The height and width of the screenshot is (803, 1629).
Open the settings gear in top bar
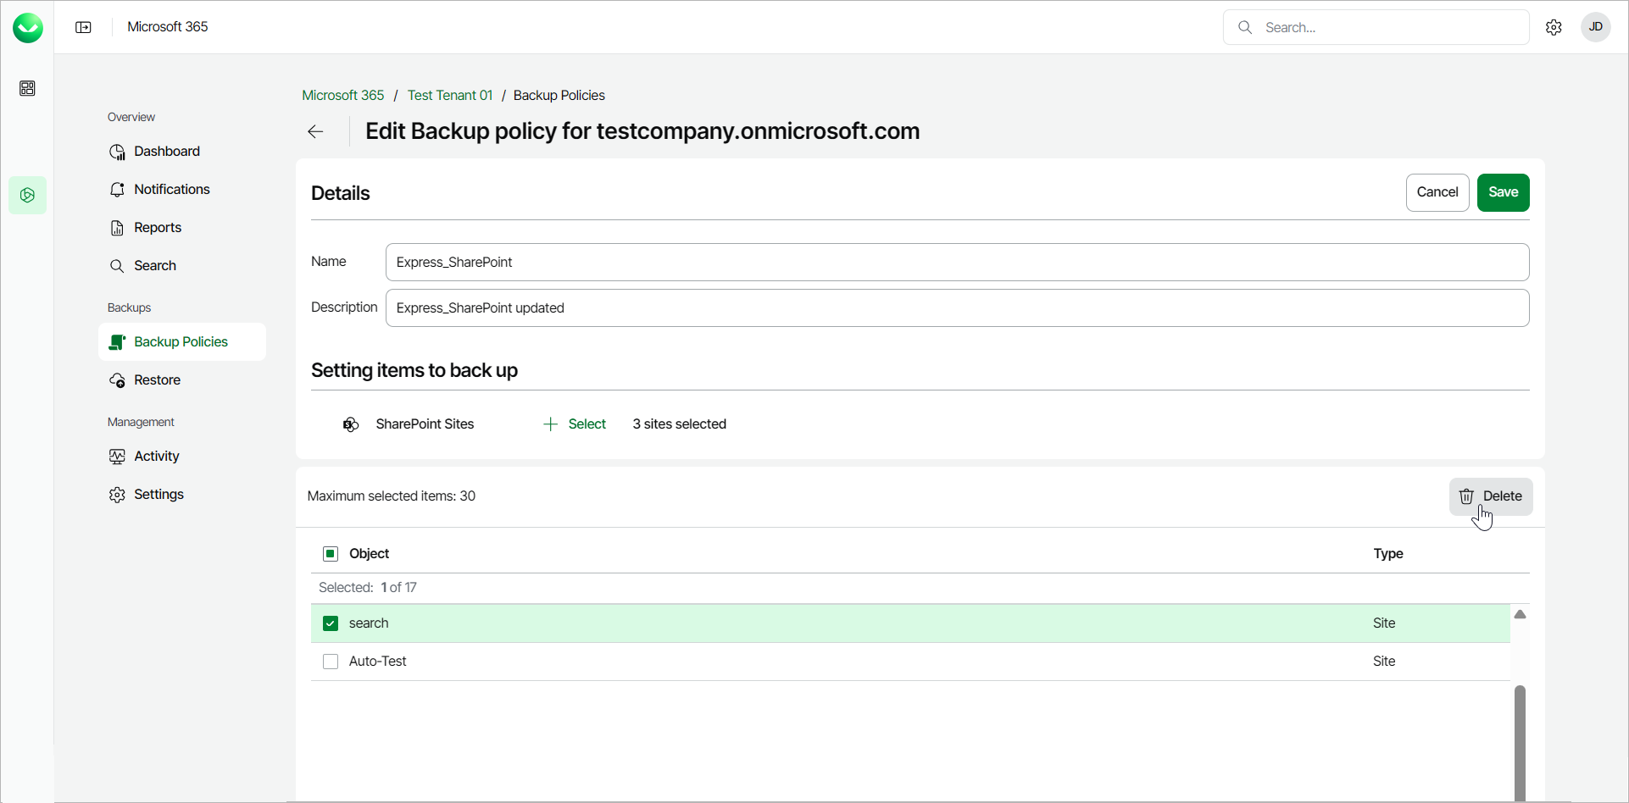tap(1553, 27)
